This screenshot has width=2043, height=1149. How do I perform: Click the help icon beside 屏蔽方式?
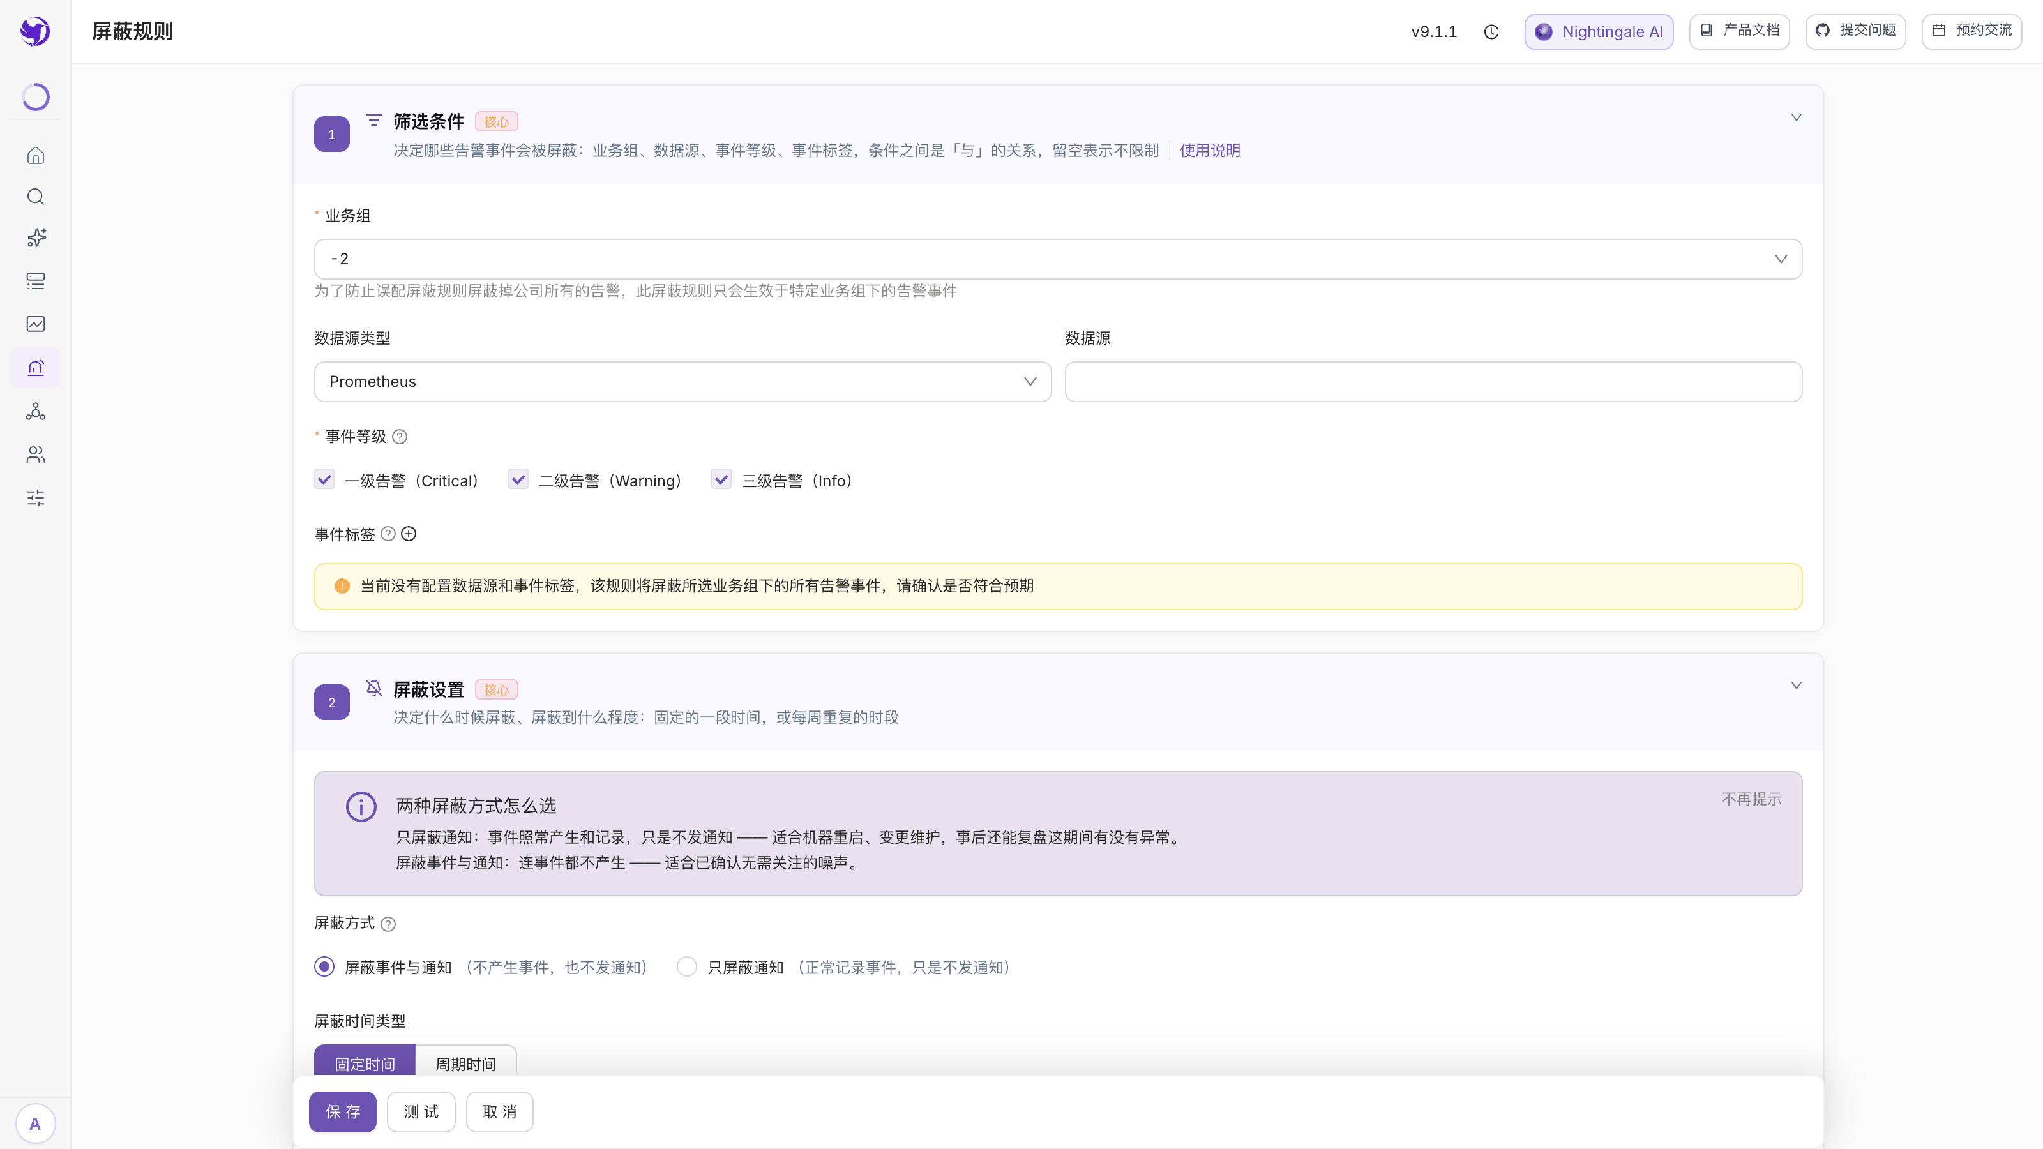[x=388, y=924]
